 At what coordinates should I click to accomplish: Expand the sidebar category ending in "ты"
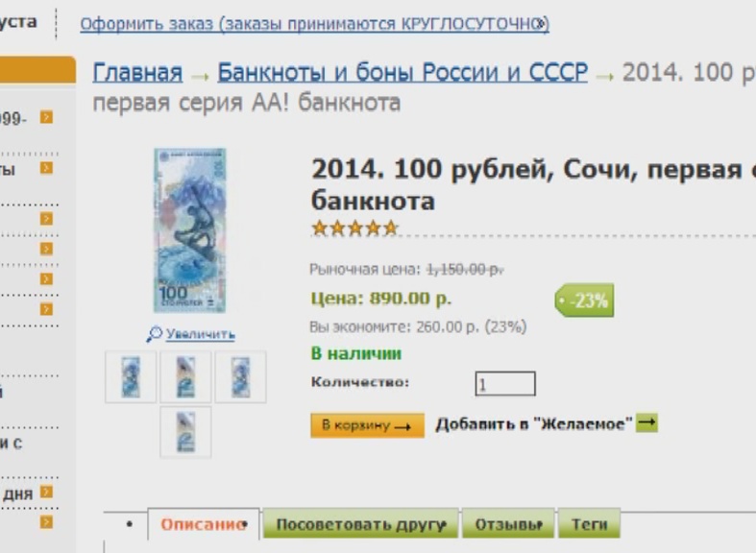coord(46,168)
